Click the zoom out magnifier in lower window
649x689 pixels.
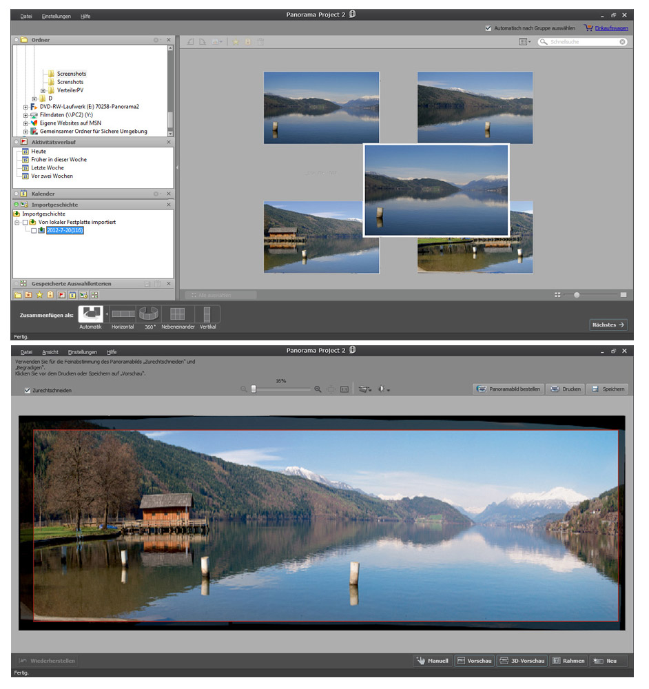[x=244, y=389]
